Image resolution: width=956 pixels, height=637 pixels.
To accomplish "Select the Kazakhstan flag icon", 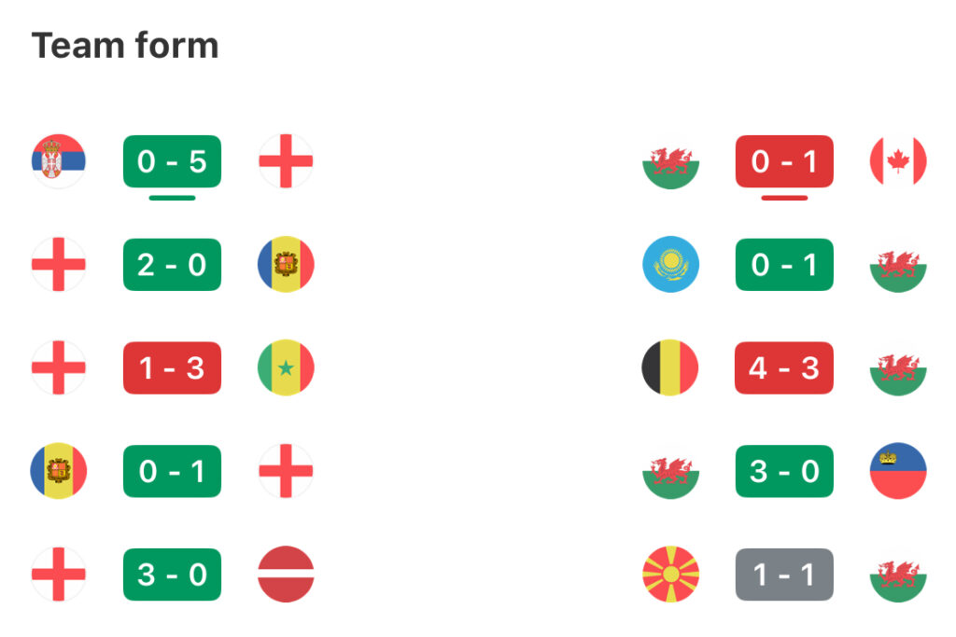I will point(670,265).
